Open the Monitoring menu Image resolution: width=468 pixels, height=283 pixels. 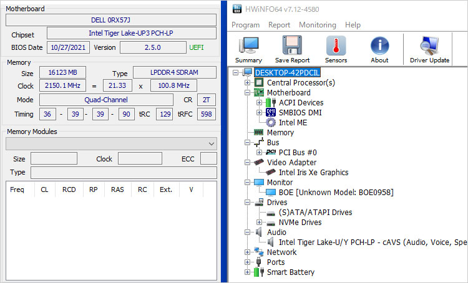pyautogui.click(x=318, y=25)
